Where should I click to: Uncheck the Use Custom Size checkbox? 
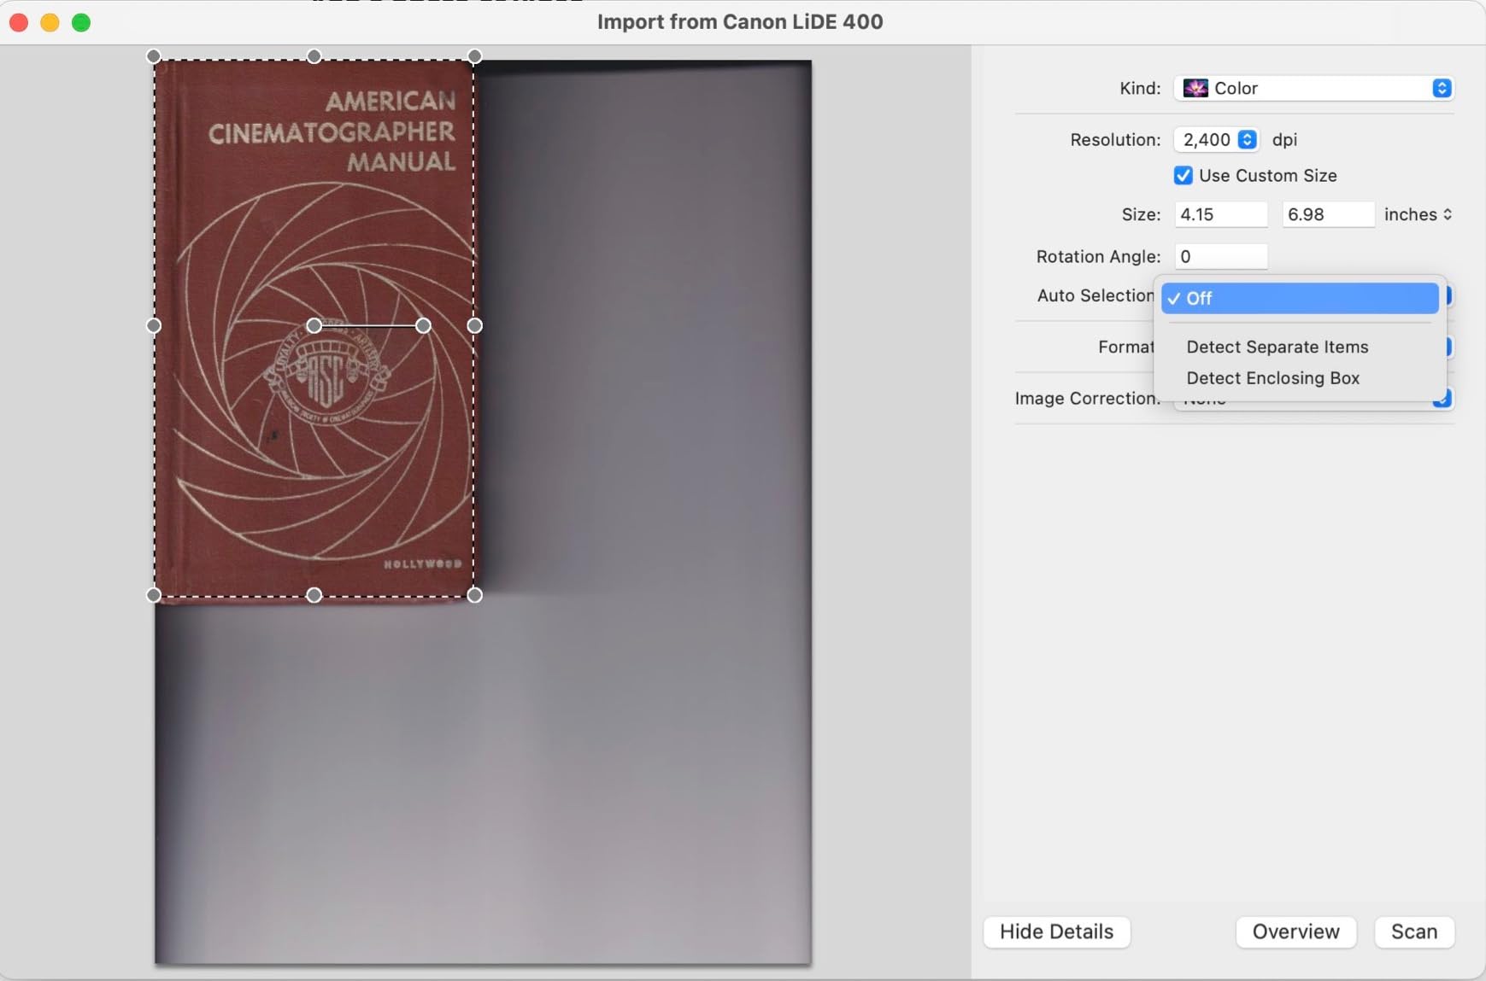pyautogui.click(x=1184, y=175)
